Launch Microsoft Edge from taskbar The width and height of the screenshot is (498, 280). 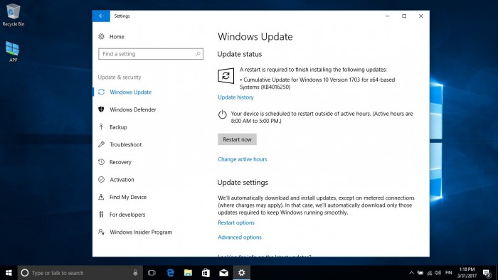tap(171, 273)
